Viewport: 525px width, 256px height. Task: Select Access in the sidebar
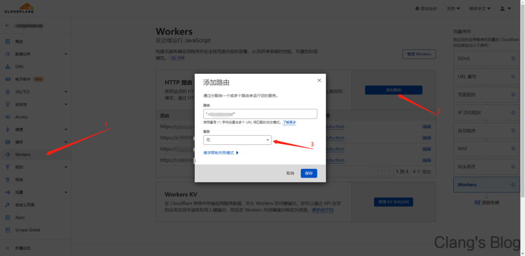click(22, 117)
